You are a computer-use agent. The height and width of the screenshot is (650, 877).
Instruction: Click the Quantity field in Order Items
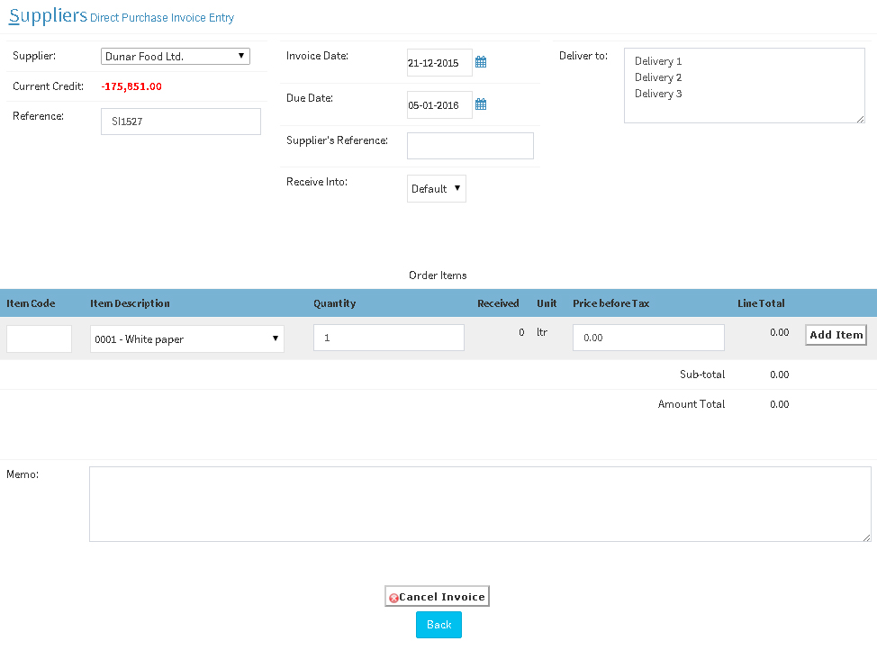click(x=388, y=337)
